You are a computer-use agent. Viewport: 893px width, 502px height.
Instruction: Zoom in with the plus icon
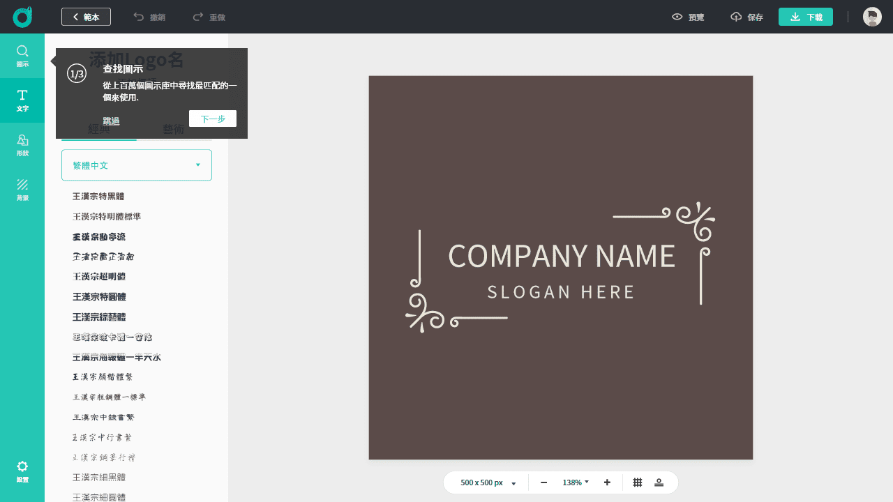coord(607,482)
